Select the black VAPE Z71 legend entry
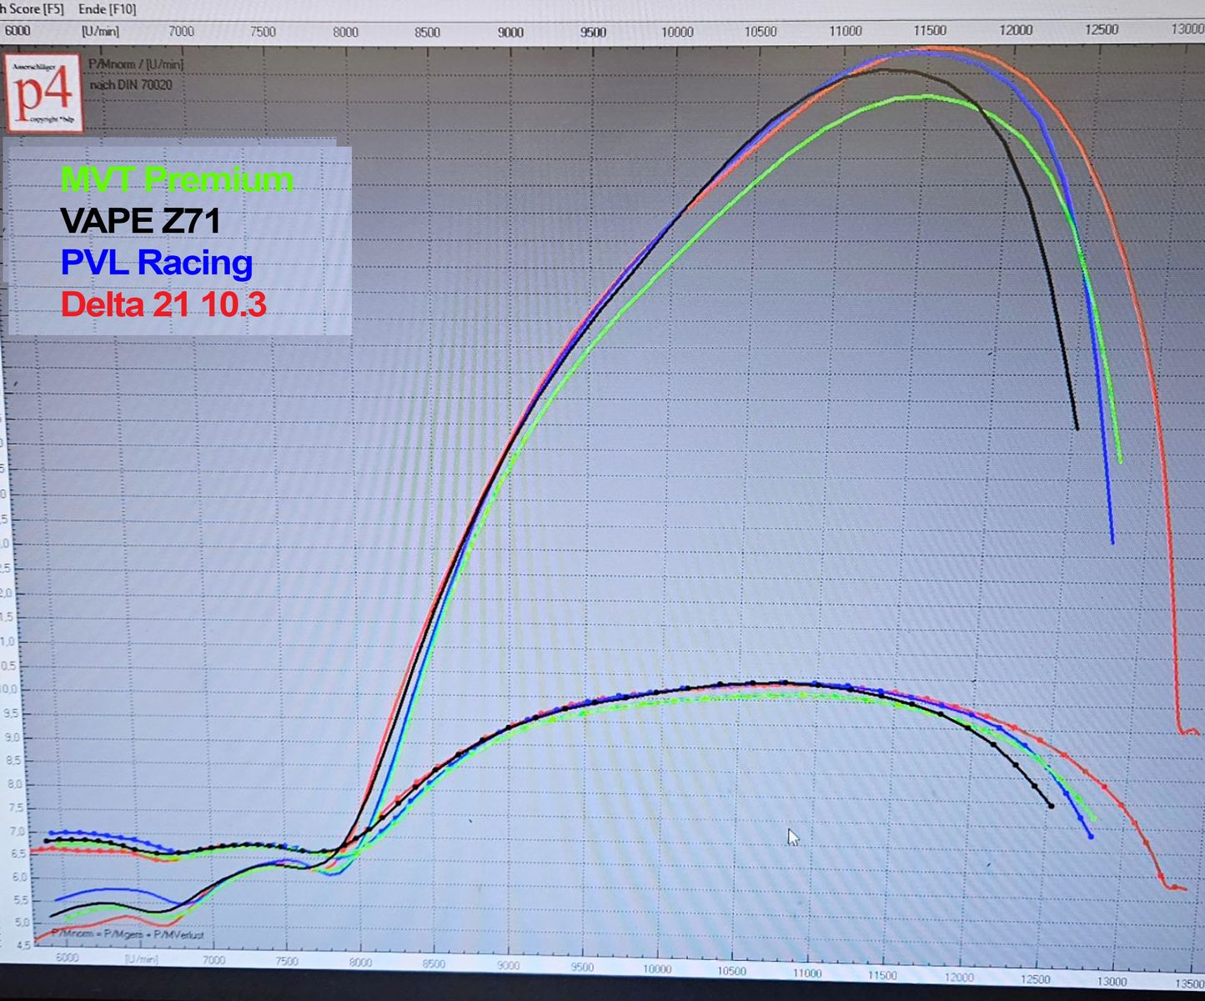This screenshot has height=1001, width=1205. pos(141,221)
